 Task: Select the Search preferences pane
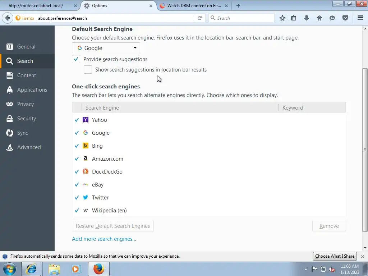[27, 61]
